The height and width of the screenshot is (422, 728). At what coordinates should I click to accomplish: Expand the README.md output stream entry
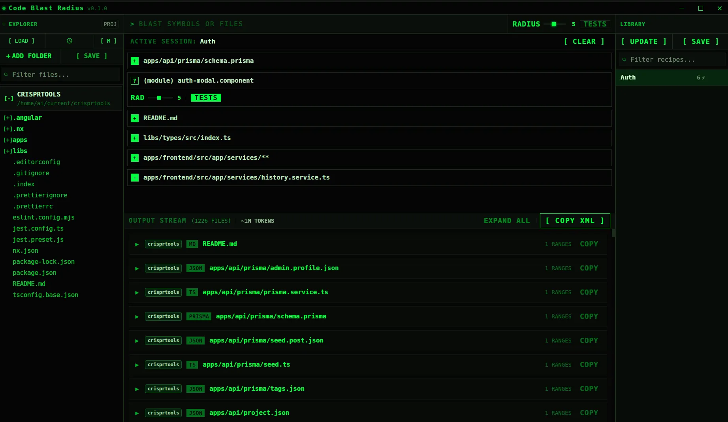(137, 244)
